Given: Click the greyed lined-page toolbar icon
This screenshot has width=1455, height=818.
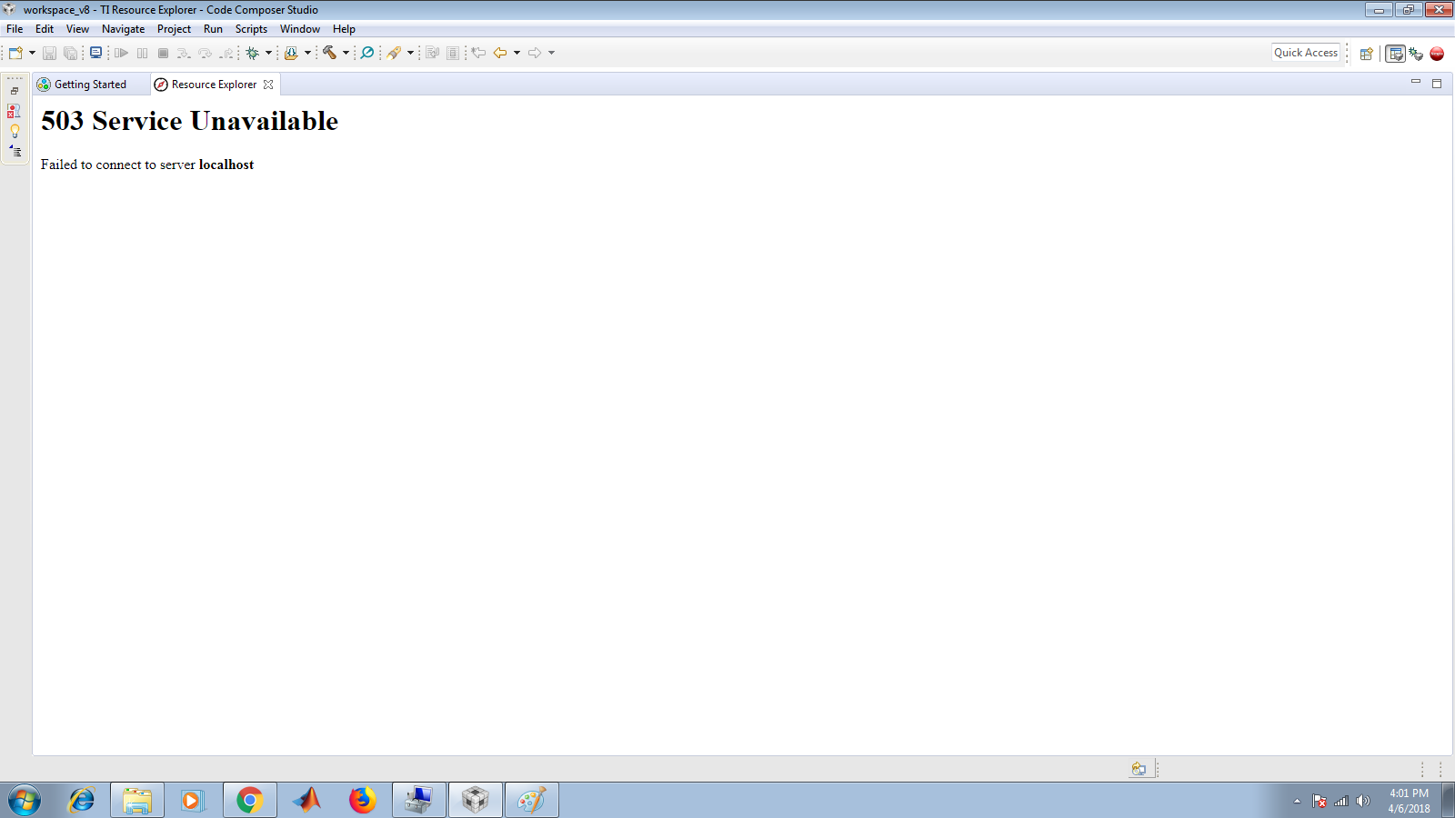Looking at the screenshot, I should coord(453,53).
